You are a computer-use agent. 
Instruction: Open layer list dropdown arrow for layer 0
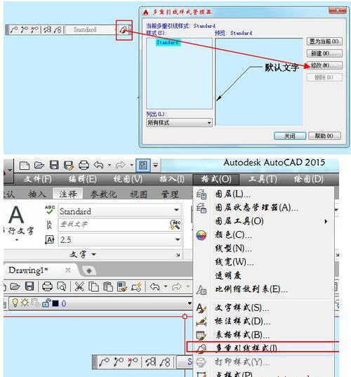click(x=190, y=303)
